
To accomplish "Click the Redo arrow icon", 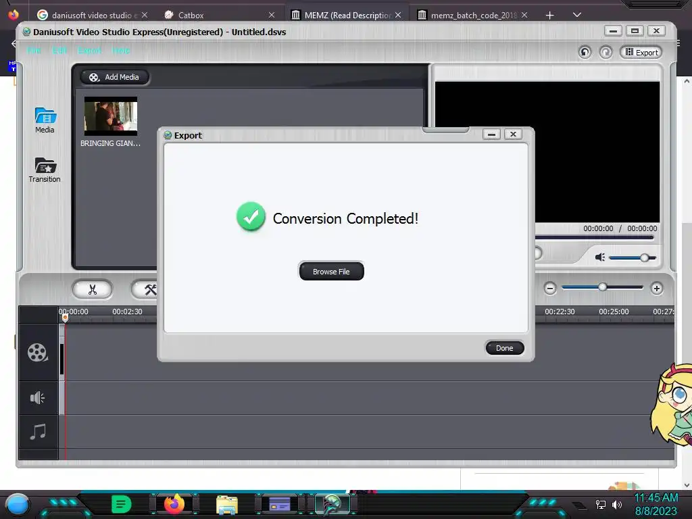I will pyautogui.click(x=606, y=53).
